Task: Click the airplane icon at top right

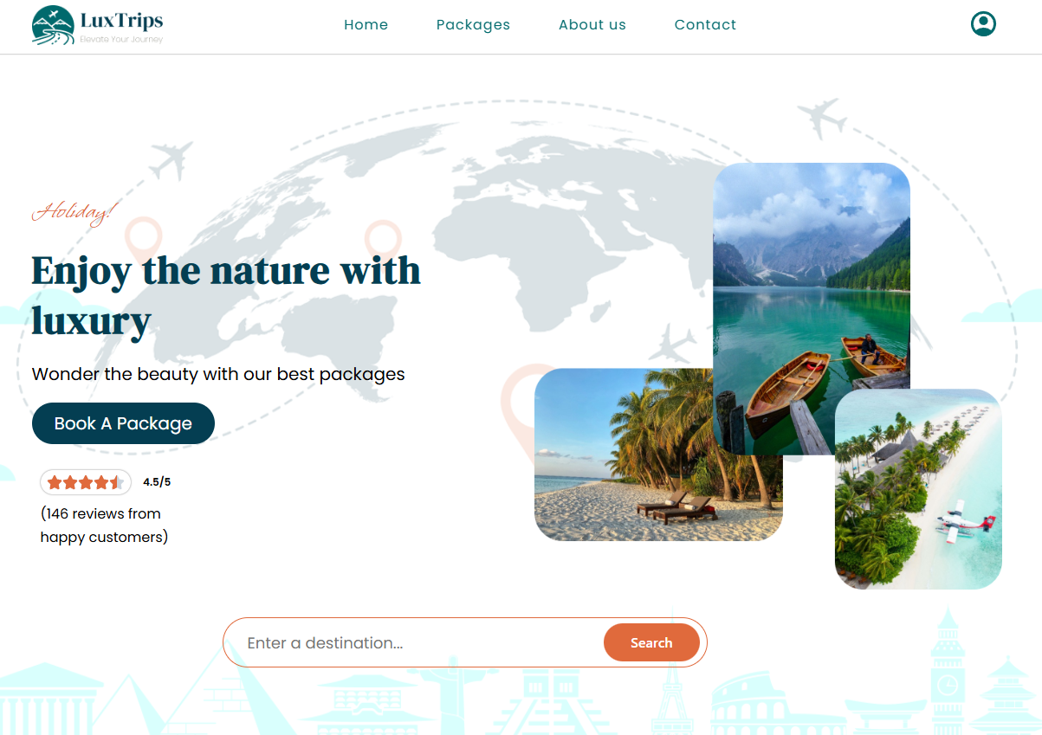Action: [822, 117]
